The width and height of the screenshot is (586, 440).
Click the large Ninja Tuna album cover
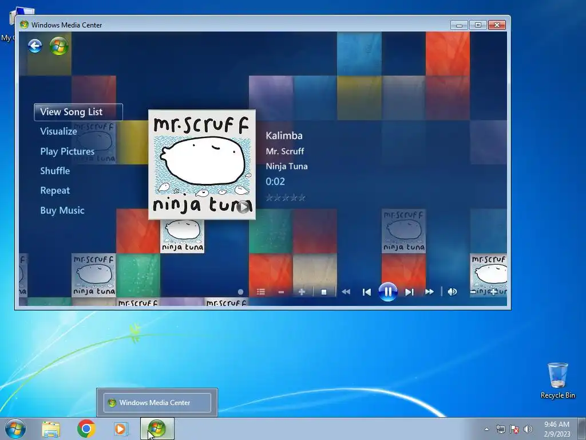pyautogui.click(x=202, y=164)
